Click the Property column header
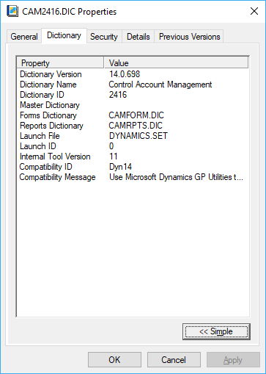266x374 pixels. 60,63
